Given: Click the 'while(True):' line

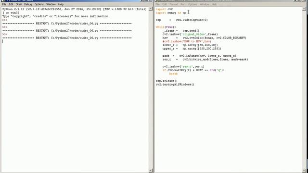Looking at the screenshot, I should (x=166, y=27).
